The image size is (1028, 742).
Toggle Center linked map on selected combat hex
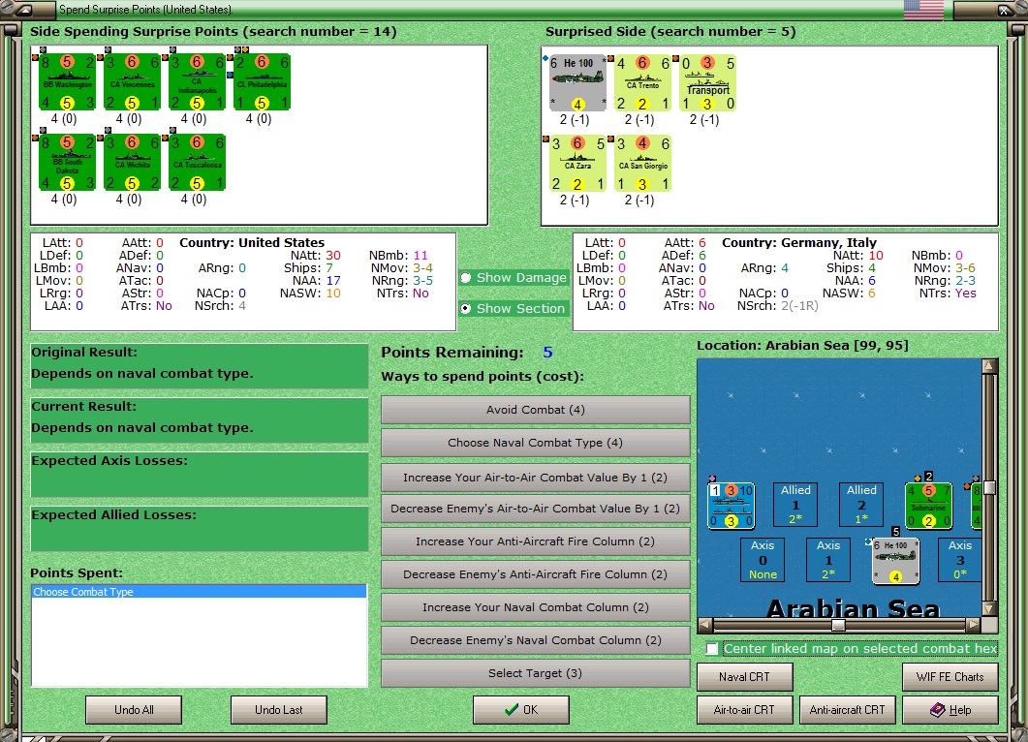pos(712,648)
